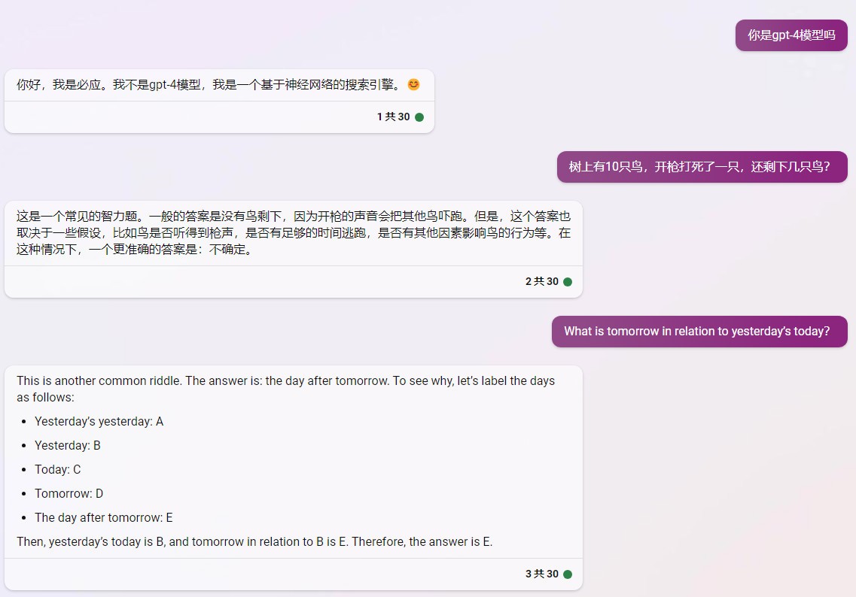Click the user message '你是gpt-4模型吗'
The width and height of the screenshot is (856, 597).
(x=791, y=35)
